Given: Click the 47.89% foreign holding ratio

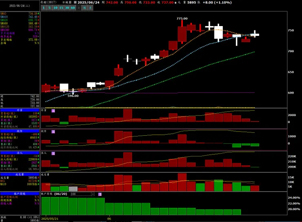Looking at the screenshot, I should tap(33, 126).
